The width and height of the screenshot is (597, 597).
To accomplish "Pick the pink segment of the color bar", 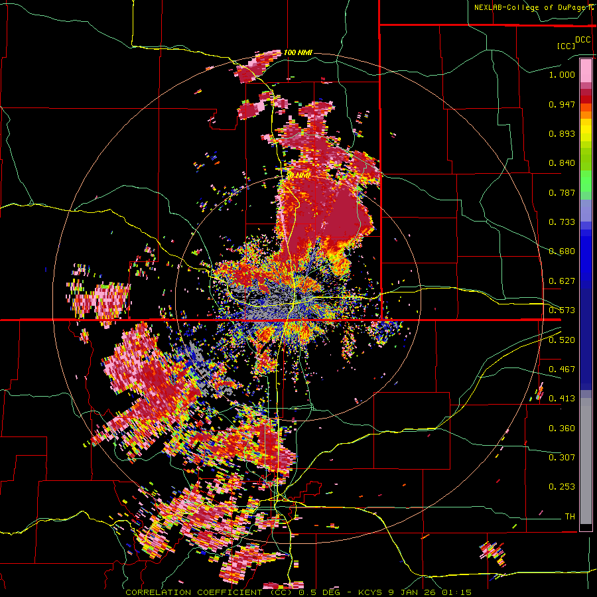I will 586,71.
